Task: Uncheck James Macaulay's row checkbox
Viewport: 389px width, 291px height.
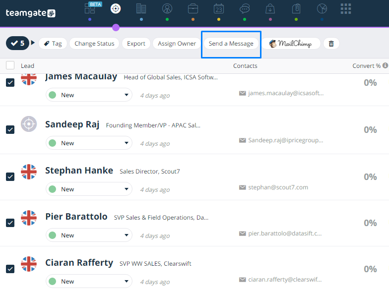Action: [10, 82]
